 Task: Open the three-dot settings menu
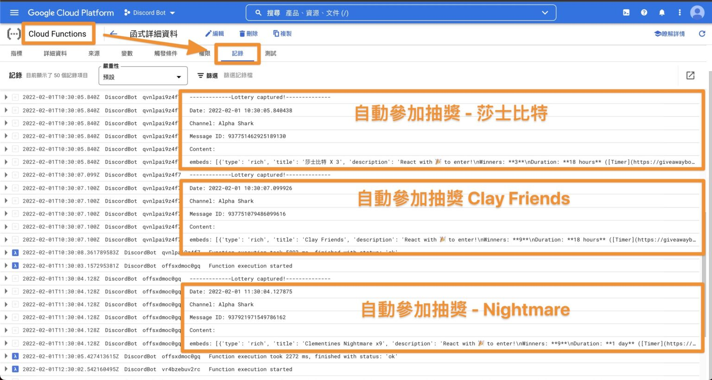tap(680, 12)
